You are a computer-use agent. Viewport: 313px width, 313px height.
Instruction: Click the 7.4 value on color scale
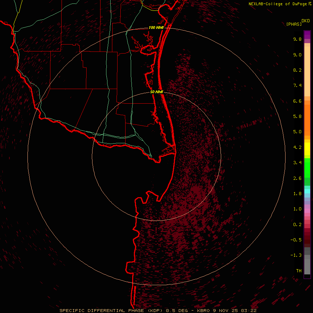[x=297, y=86]
